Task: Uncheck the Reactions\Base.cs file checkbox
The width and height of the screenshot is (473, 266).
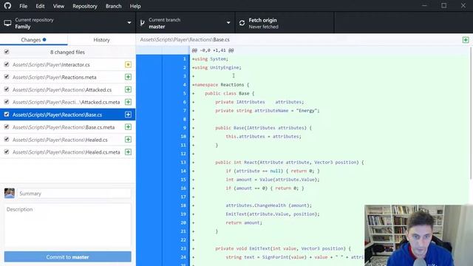Action: [x=7, y=115]
